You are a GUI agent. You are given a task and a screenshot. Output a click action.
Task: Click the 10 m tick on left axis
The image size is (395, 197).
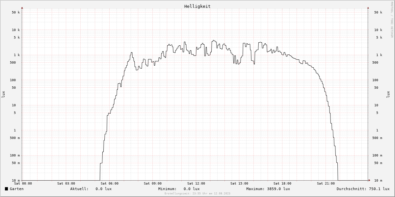point(15,181)
